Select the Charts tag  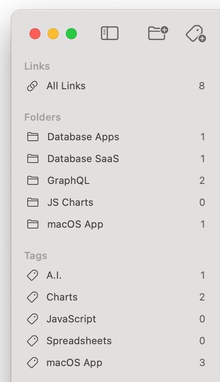point(116,297)
